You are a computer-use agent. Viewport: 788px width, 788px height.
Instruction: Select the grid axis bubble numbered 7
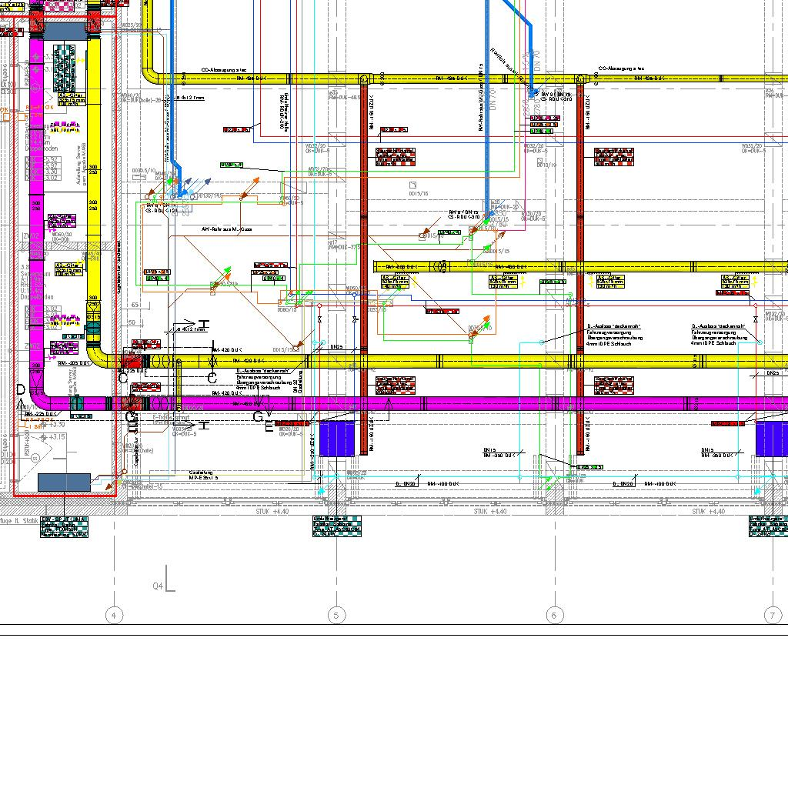tap(773, 615)
